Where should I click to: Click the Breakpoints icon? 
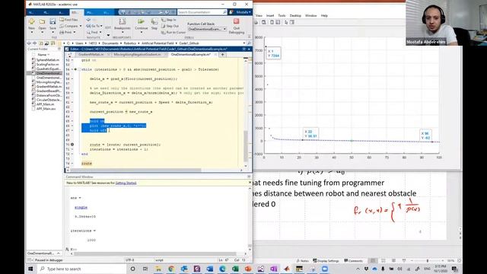(x=123, y=22)
